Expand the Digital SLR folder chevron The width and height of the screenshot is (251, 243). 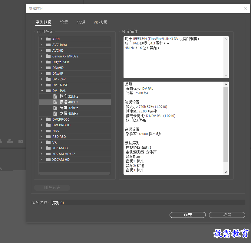[x=41, y=62]
